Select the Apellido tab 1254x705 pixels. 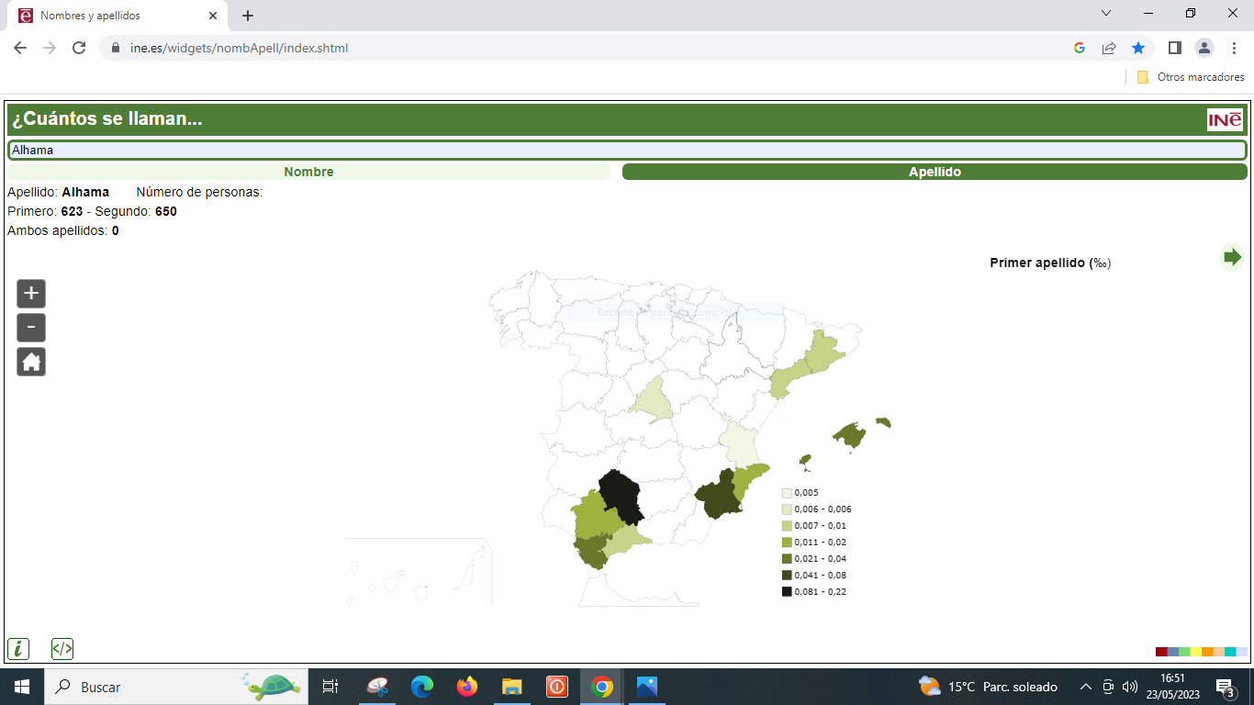(x=935, y=172)
